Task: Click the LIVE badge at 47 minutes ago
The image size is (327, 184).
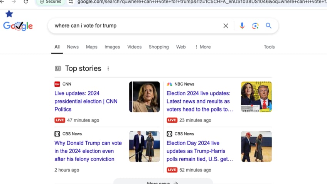Action: click(x=60, y=120)
